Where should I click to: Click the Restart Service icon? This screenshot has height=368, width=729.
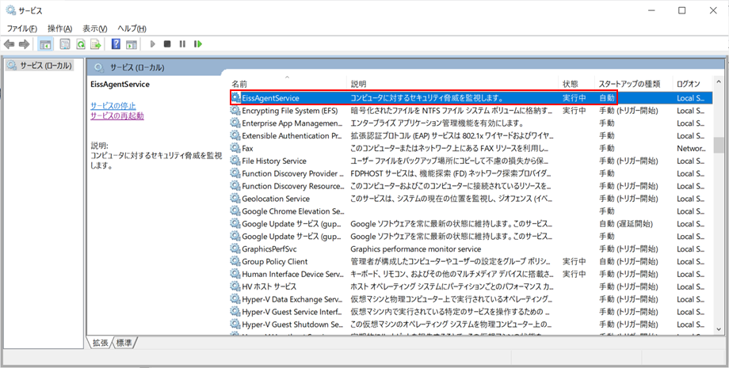pyautogui.click(x=198, y=44)
